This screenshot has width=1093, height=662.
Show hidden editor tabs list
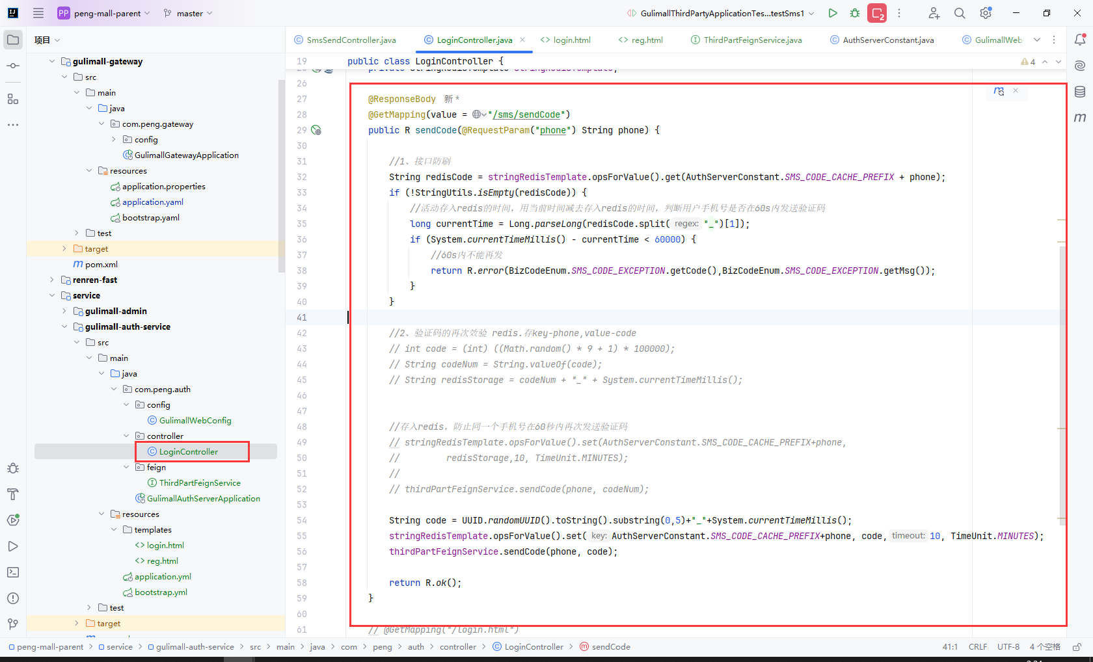1037,40
